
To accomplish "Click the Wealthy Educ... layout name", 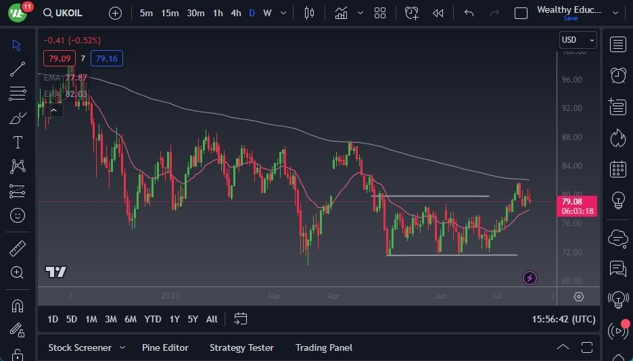I will (569, 9).
